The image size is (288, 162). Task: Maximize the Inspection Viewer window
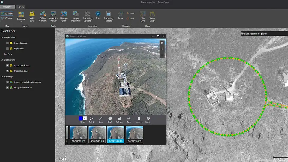tap(158, 36)
